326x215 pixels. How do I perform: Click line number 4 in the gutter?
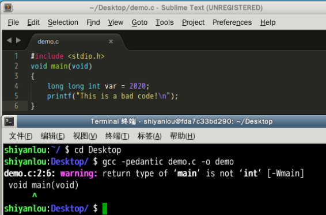16,86
